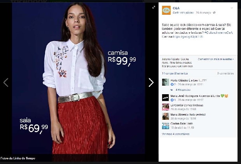The image size is (241, 164).
Task: Click Ver mais 4 comentários link
Action: (x=176, y=134)
